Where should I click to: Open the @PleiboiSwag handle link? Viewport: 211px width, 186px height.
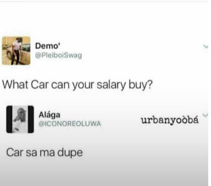[58, 55]
